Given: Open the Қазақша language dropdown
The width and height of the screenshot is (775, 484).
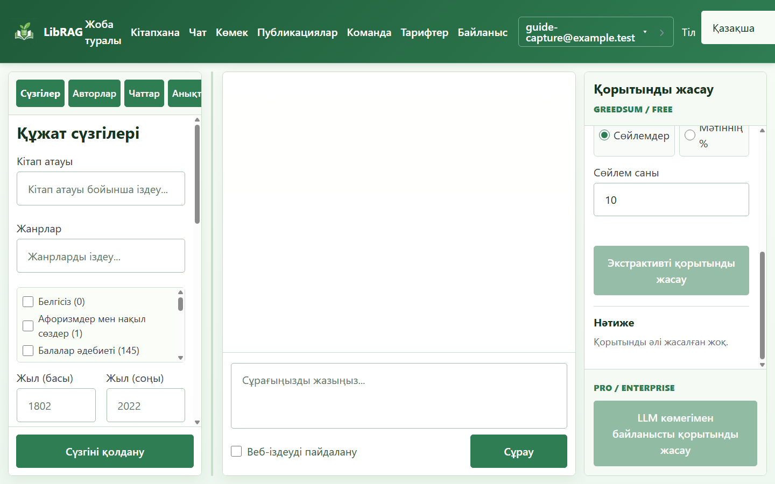Looking at the screenshot, I should tap(738, 28).
